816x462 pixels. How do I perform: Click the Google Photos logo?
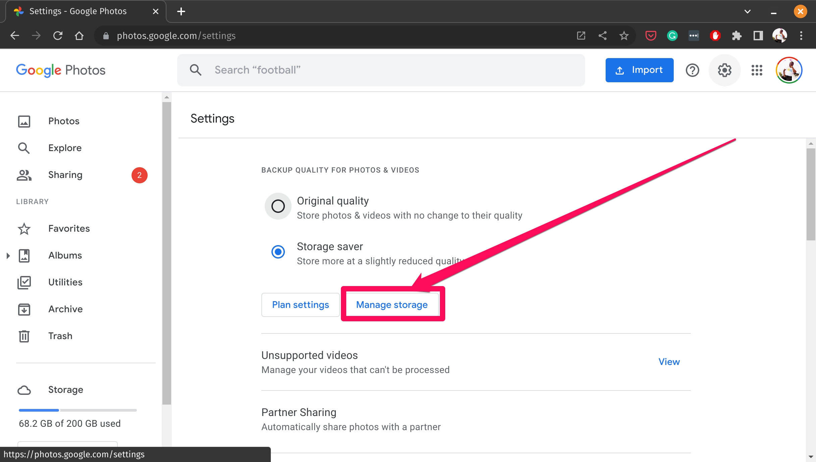[x=61, y=70]
